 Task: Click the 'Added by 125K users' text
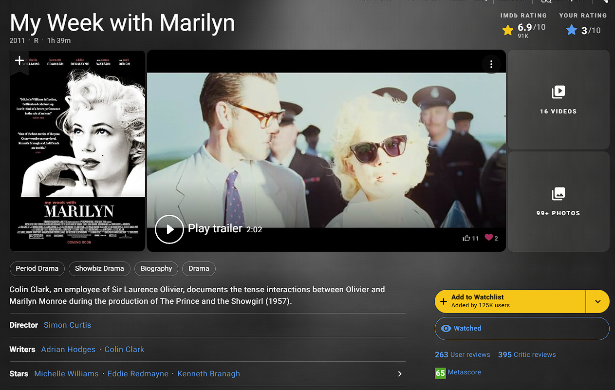click(481, 306)
